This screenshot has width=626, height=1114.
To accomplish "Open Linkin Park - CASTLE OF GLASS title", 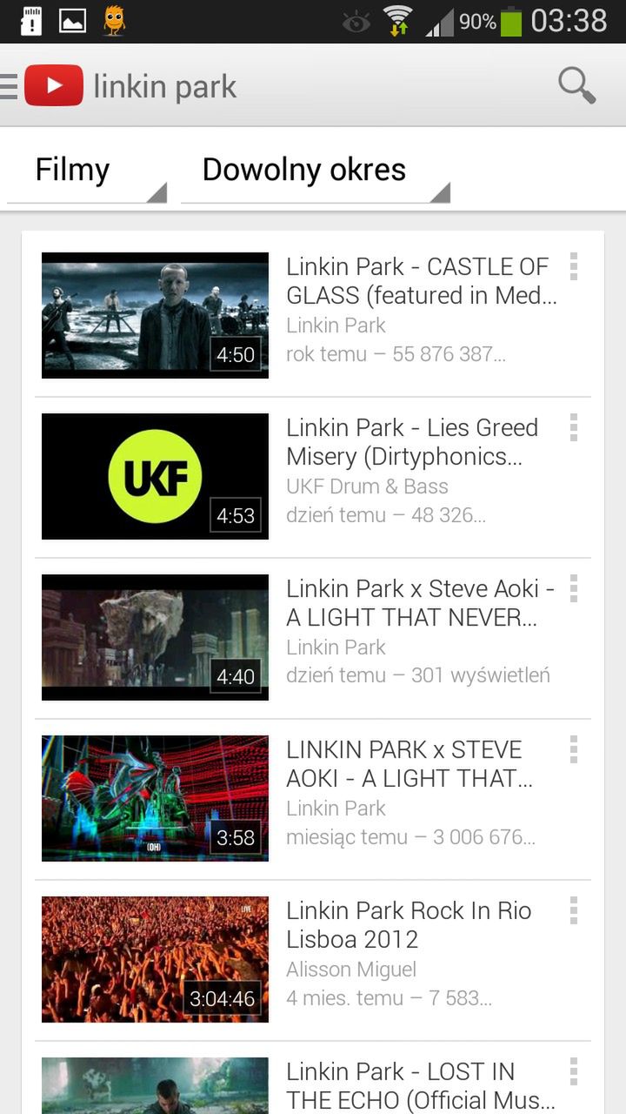I will click(x=422, y=281).
